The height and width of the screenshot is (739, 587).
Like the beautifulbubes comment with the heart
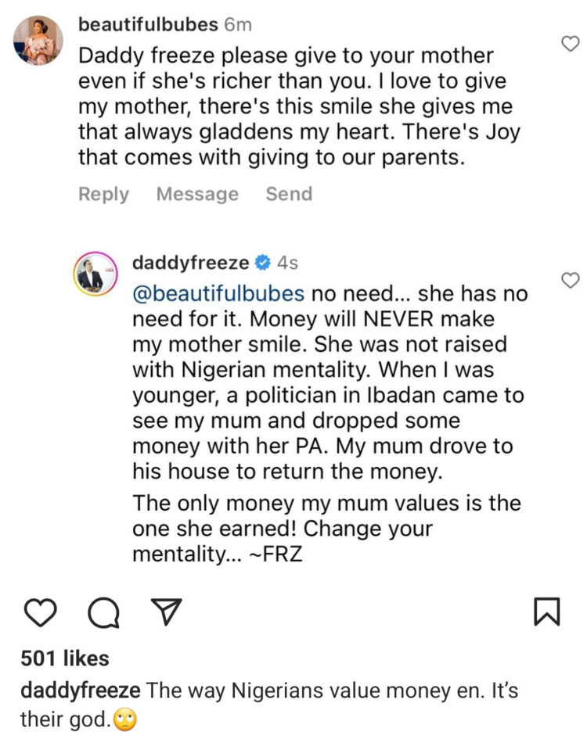pos(571,45)
